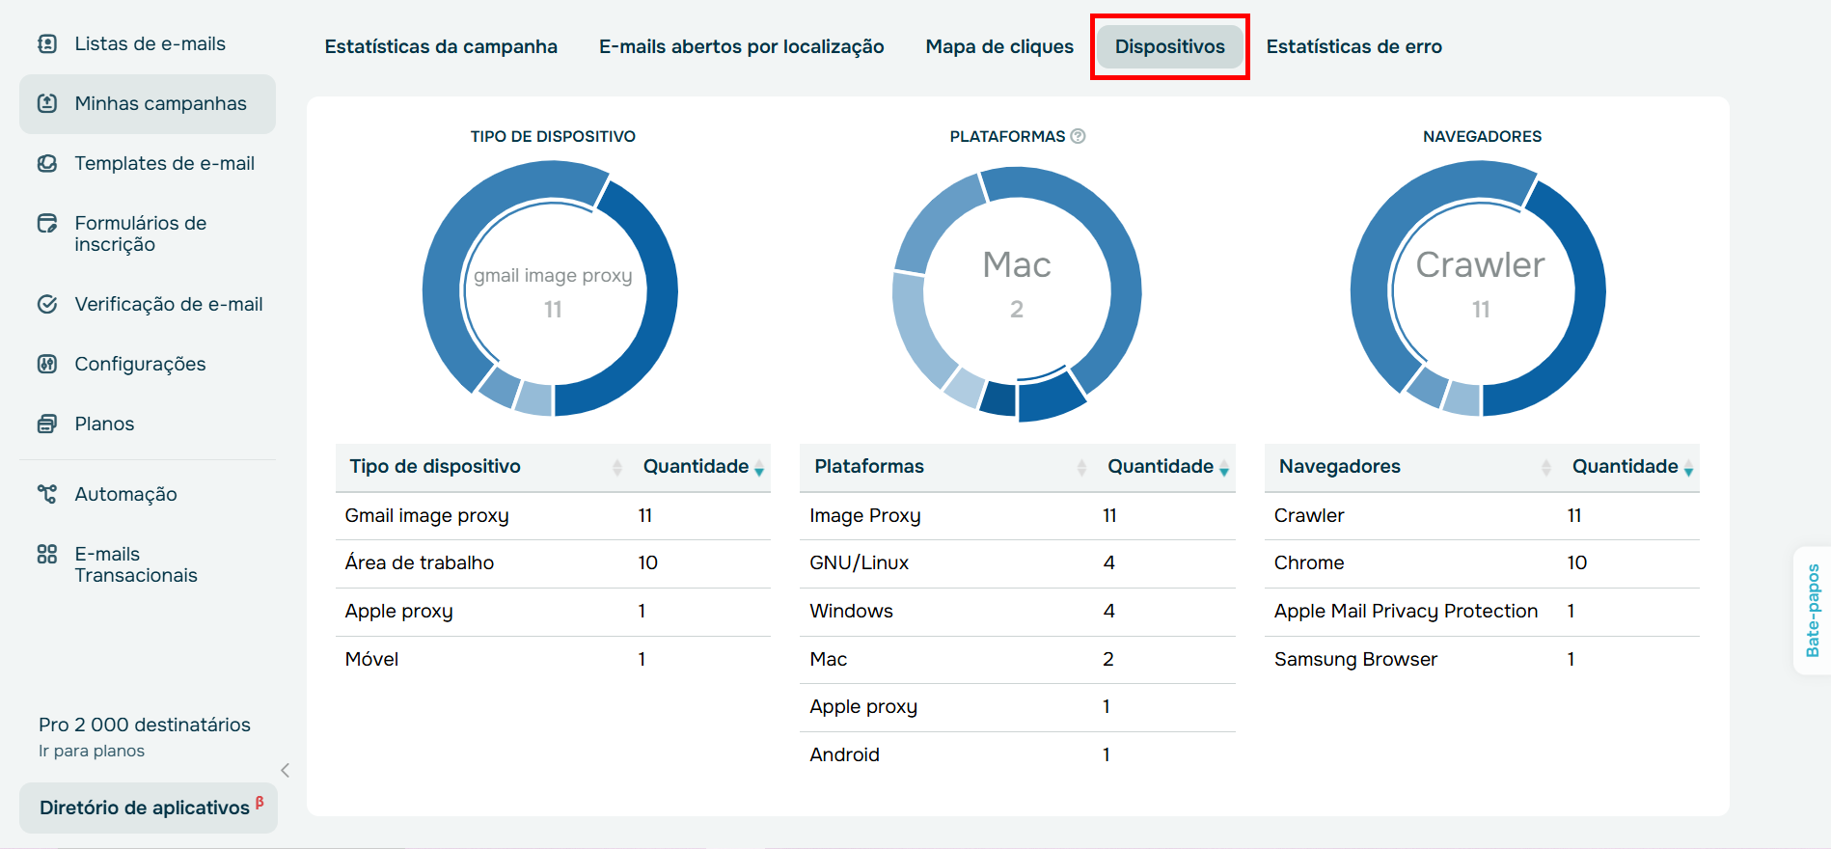Screen dimensions: 1831x849
Task: Click the Templates de e-mail icon
Action: pos(47,163)
